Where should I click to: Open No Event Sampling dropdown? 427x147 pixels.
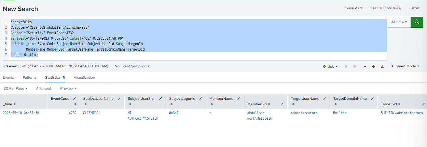point(132,66)
